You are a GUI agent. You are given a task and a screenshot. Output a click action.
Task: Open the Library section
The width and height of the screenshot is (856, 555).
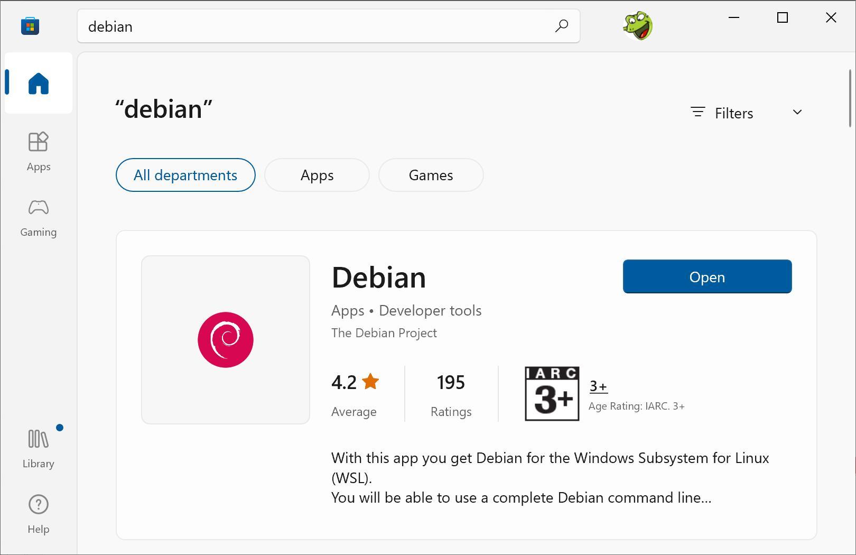(39, 448)
